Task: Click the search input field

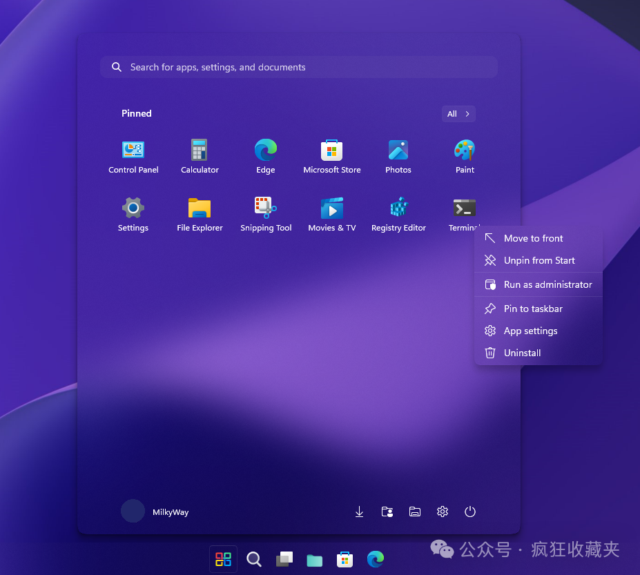Action: (299, 67)
